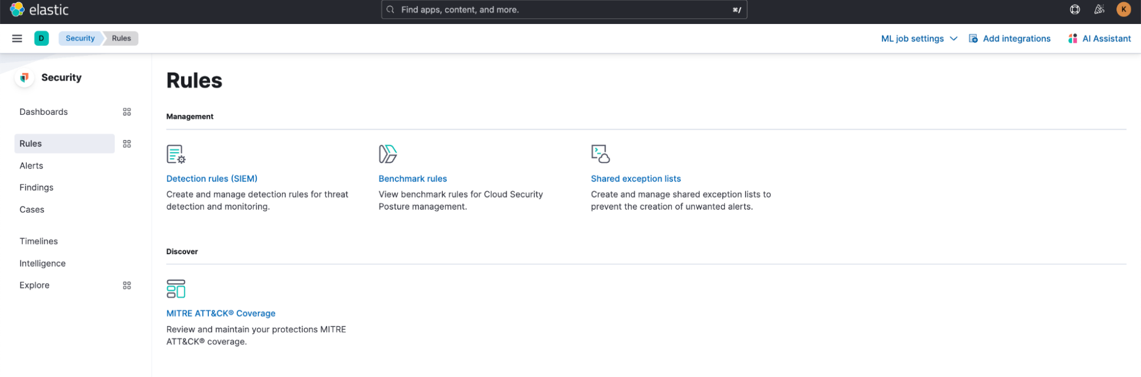
Task: Click the Benchmark rules icon
Action: click(x=388, y=154)
